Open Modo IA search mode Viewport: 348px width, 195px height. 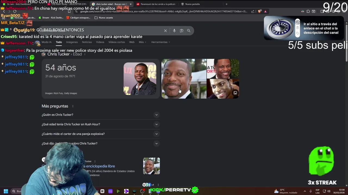point(46,42)
